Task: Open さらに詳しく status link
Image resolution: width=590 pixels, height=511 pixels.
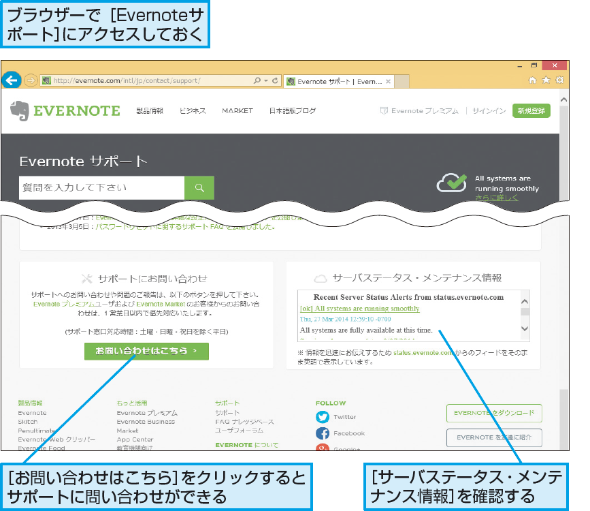Action: 496,198
